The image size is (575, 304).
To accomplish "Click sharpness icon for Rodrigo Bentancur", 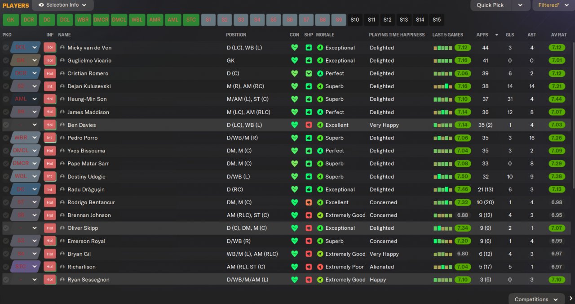I will point(309,202).
